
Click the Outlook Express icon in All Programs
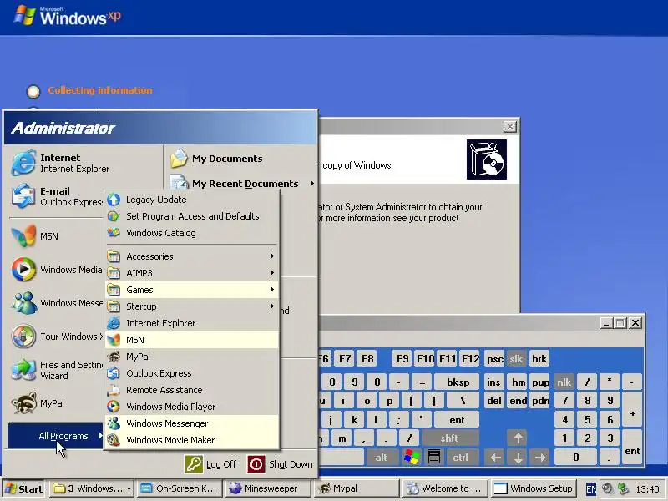[x=114, y=373]
